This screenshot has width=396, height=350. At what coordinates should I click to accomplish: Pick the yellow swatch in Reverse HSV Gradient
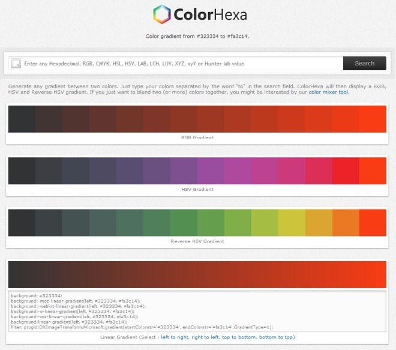coord(292,223)
